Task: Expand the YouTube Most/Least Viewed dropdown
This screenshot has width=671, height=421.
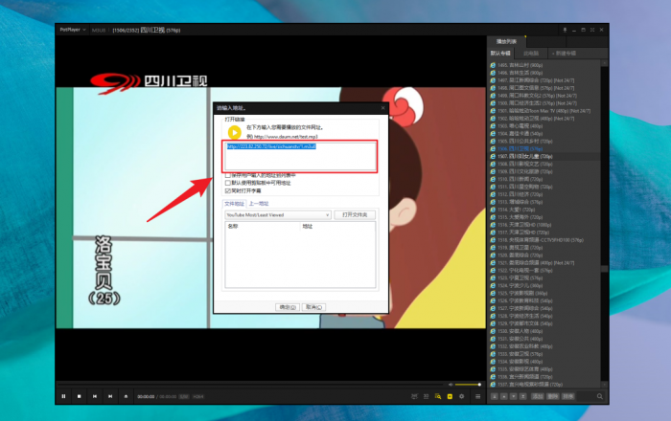Action: 329,215
